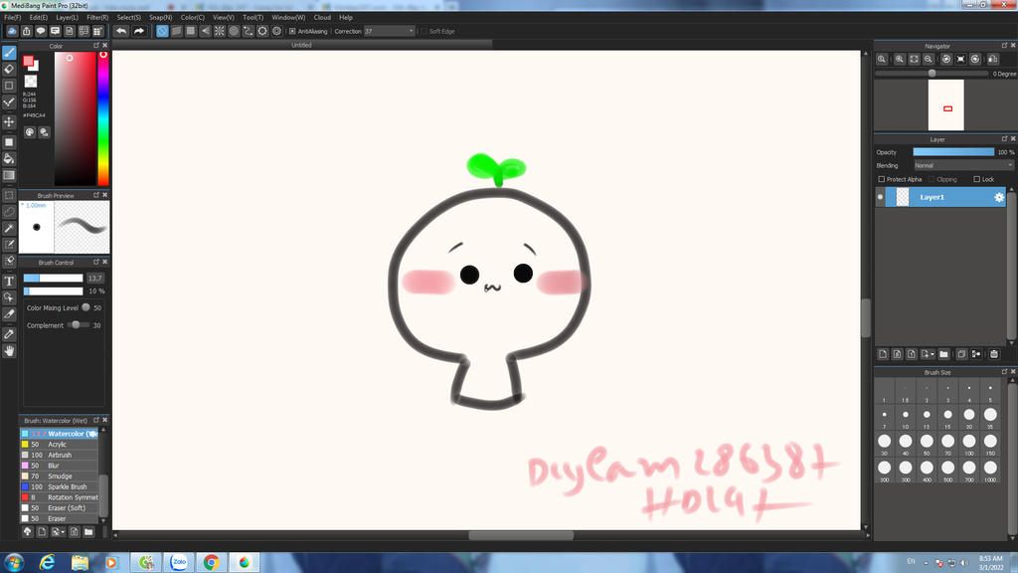
Task: Select the Blur brush
Action: pyautogui.click(x=59, y=466)
